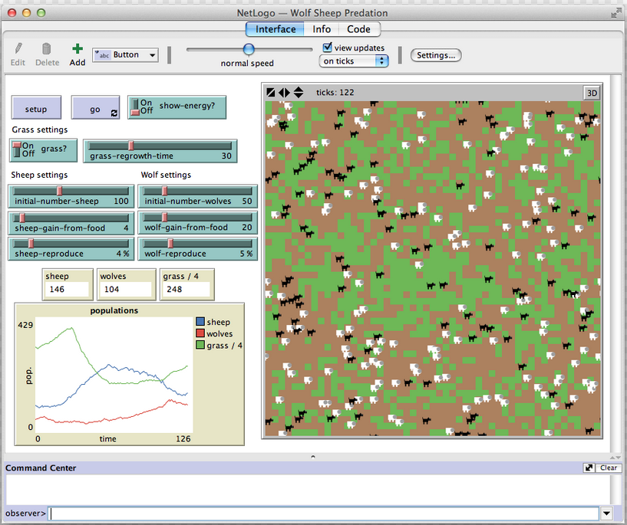Expand the command history dropdown arrow
This screenshot has width=627, height=525.
pos(608,514)
